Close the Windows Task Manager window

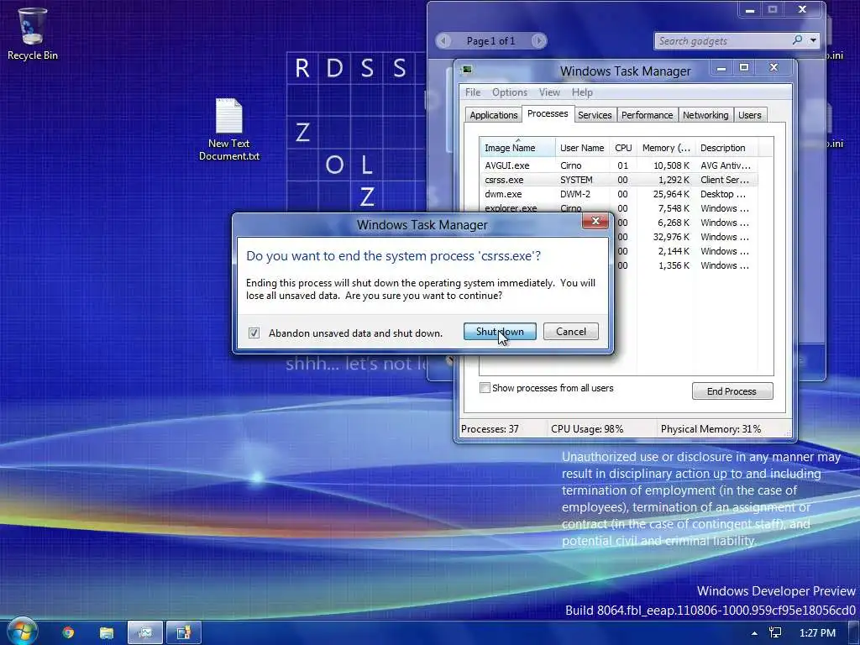point(773,67)
